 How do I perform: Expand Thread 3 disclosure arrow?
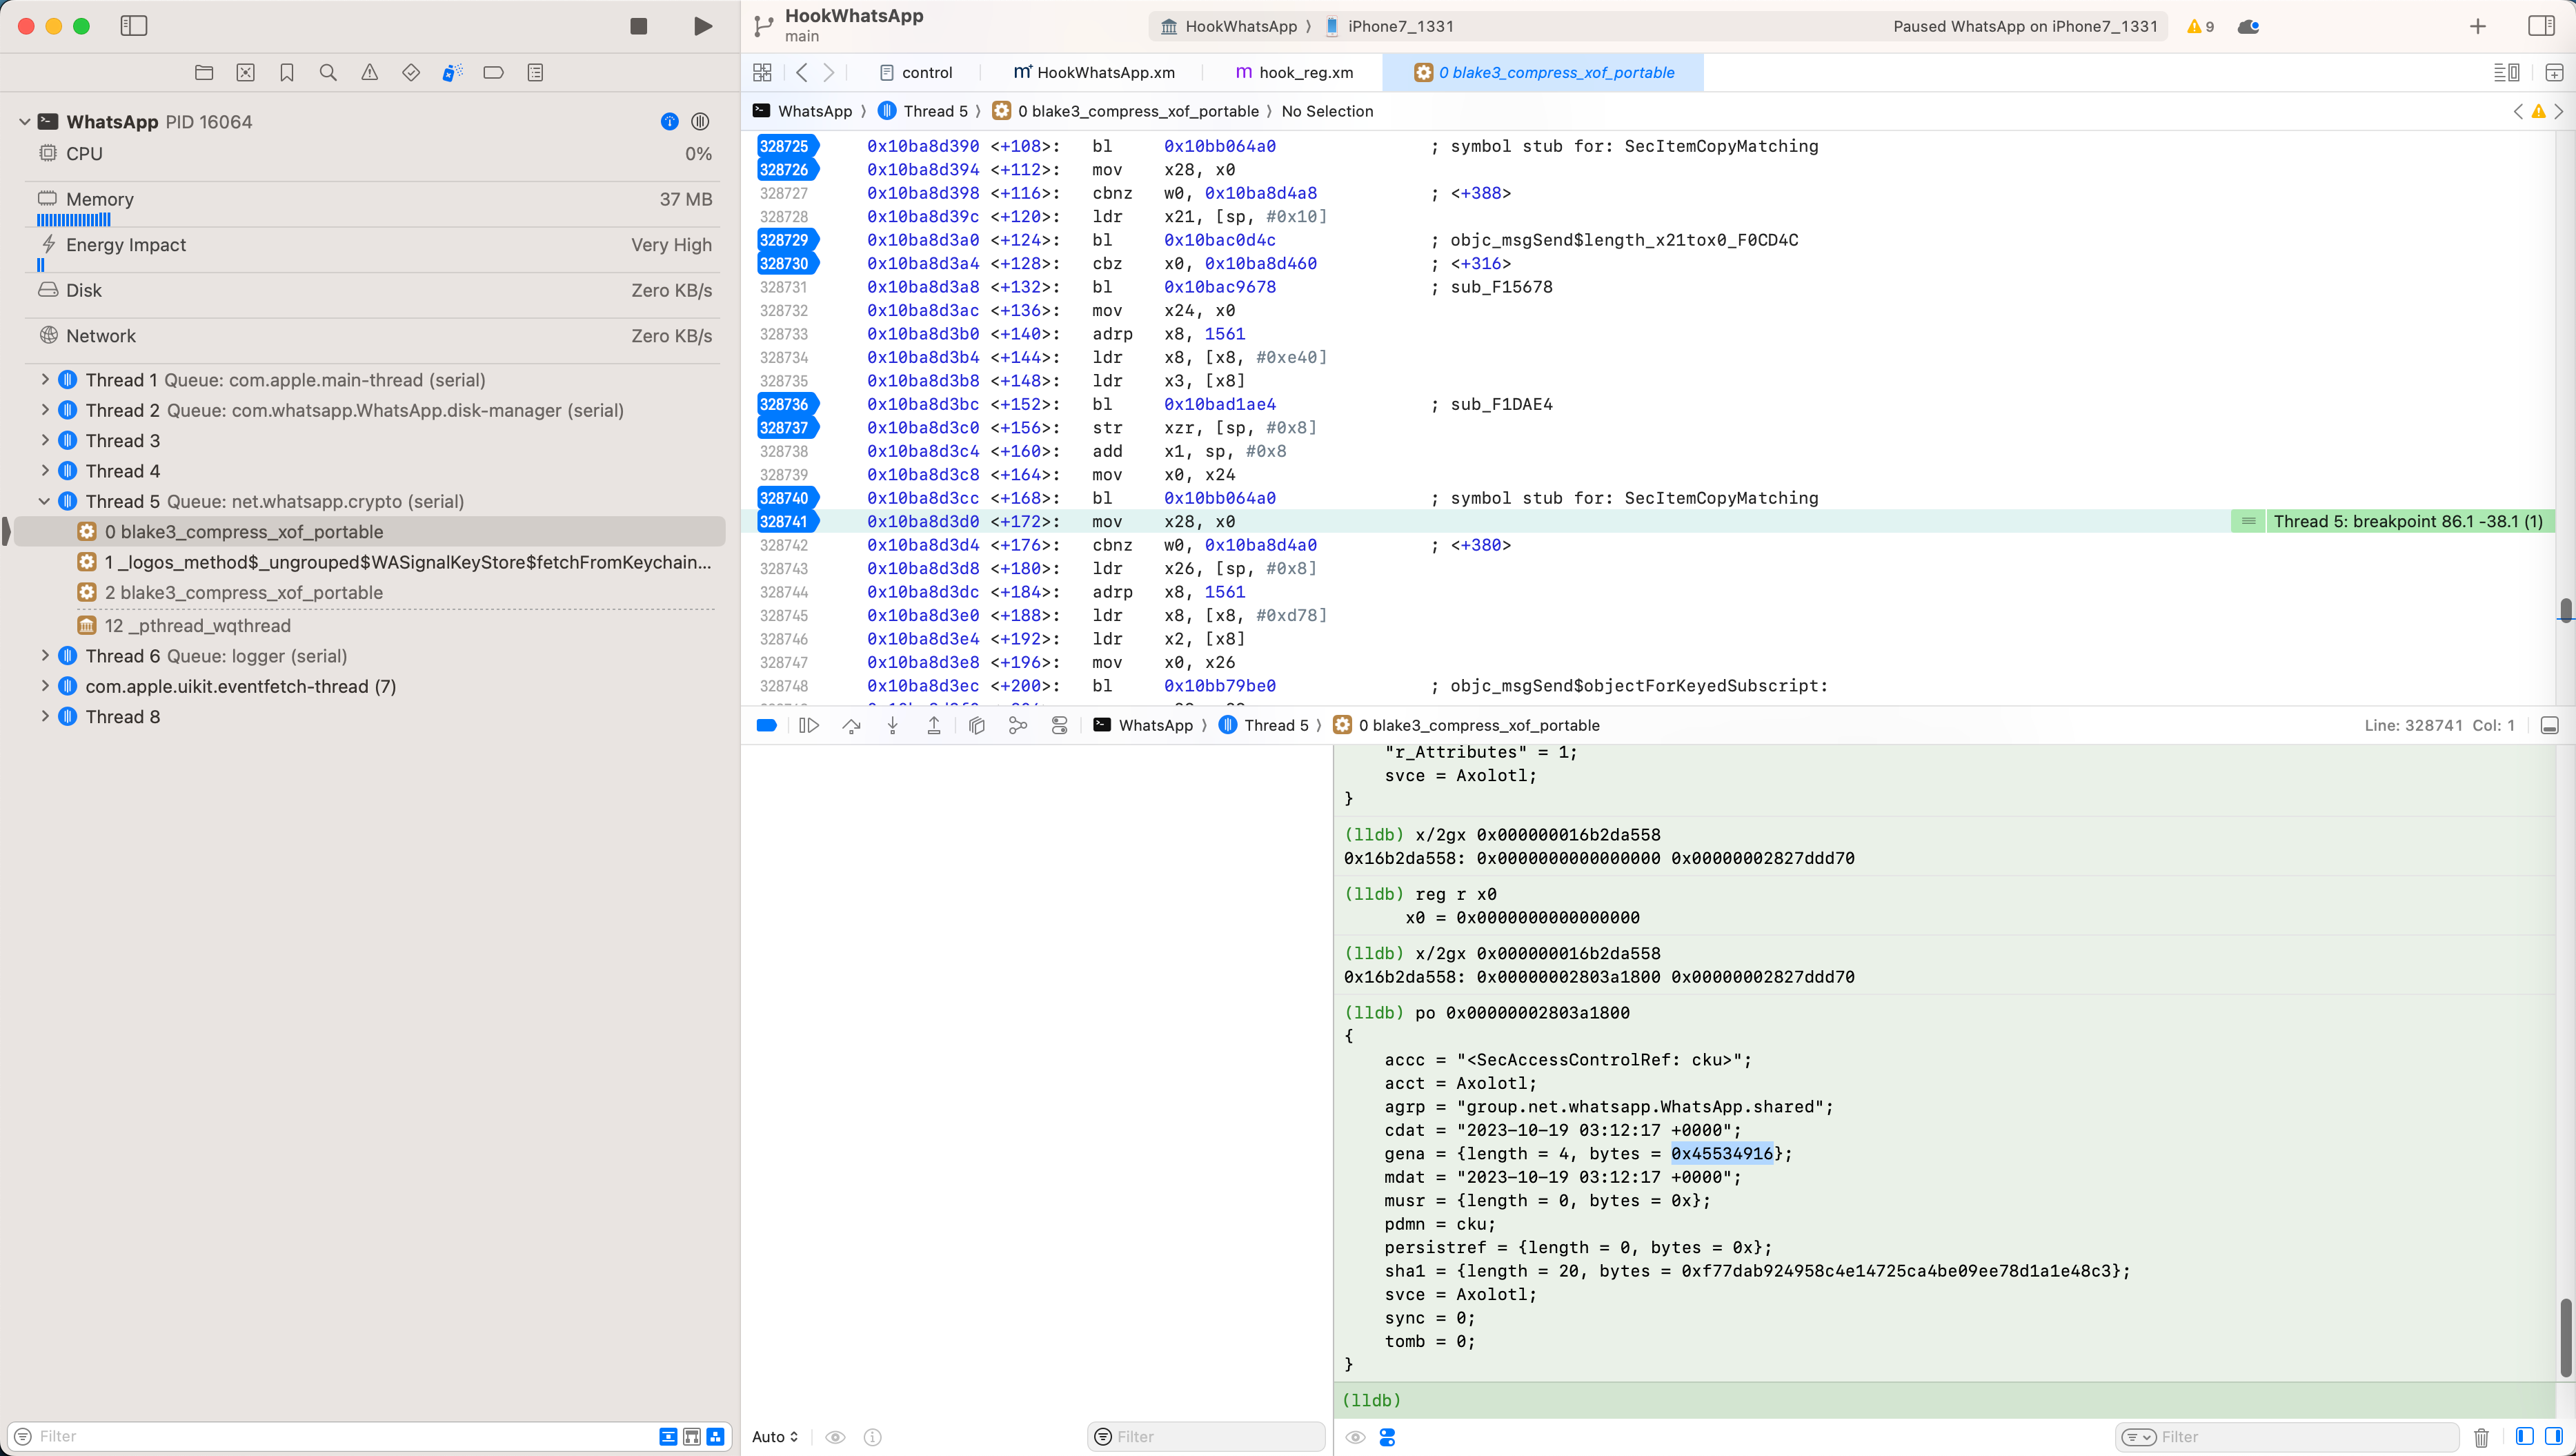[x=44, y=440]
